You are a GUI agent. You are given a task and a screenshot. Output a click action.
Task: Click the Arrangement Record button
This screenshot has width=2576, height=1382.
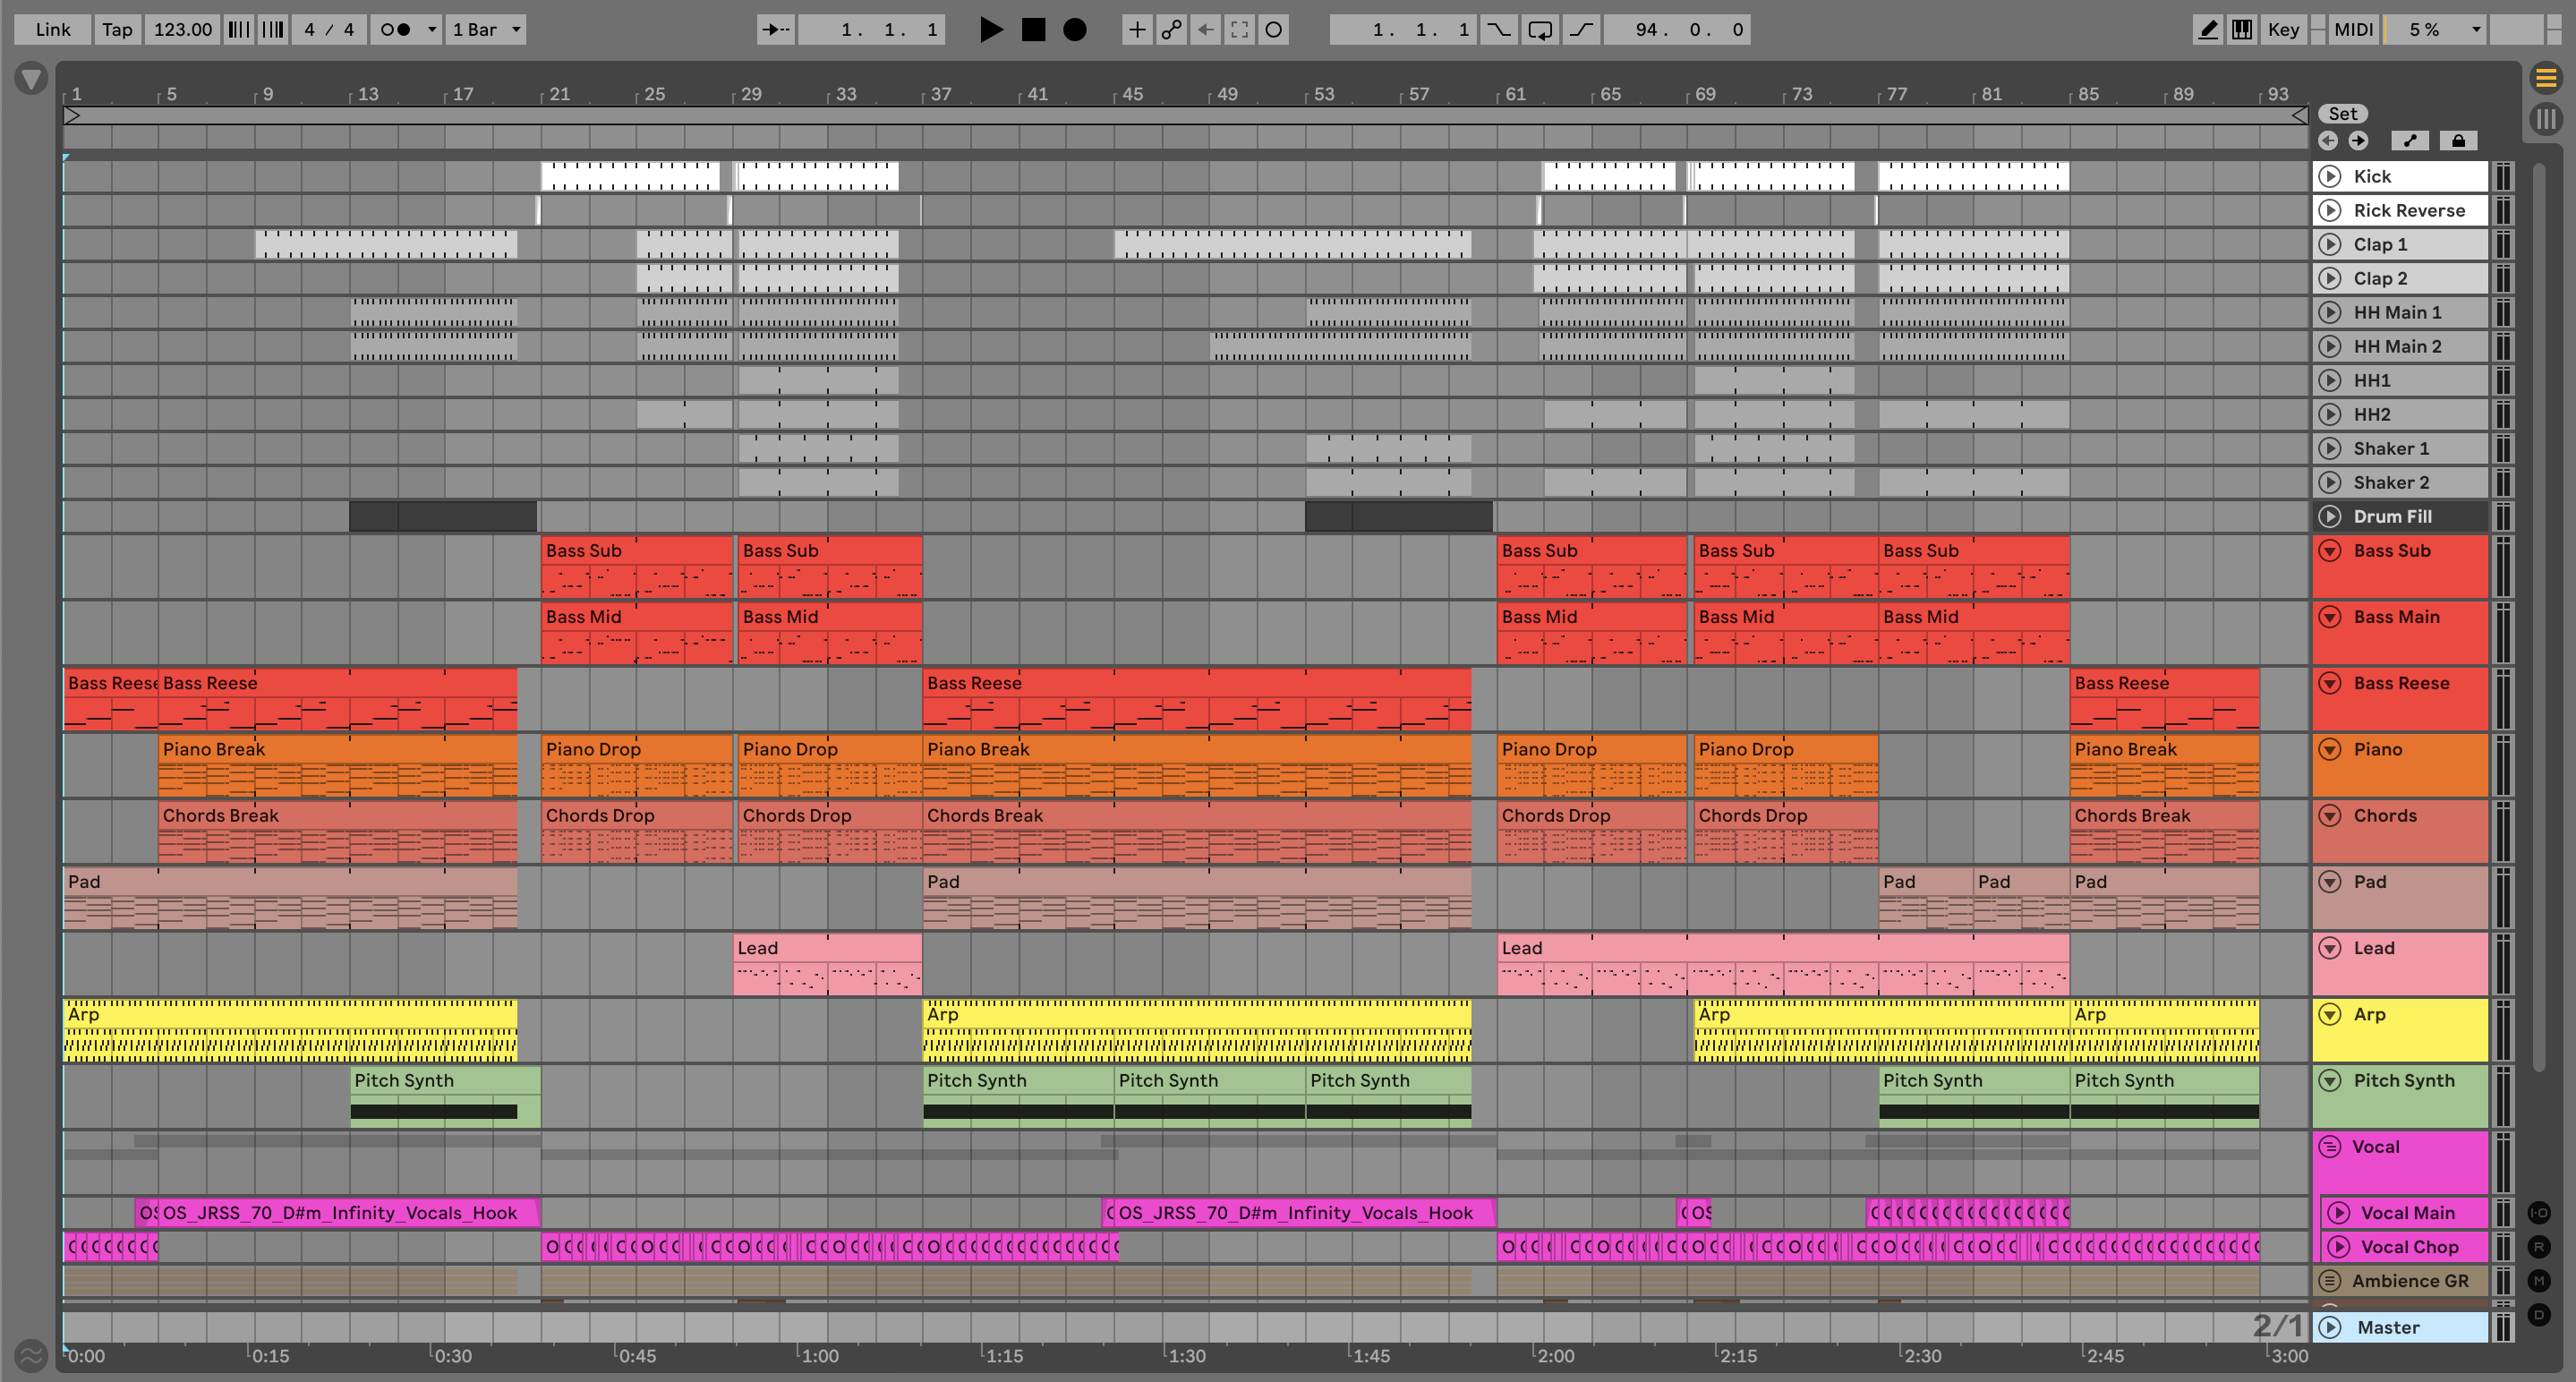1075,29
